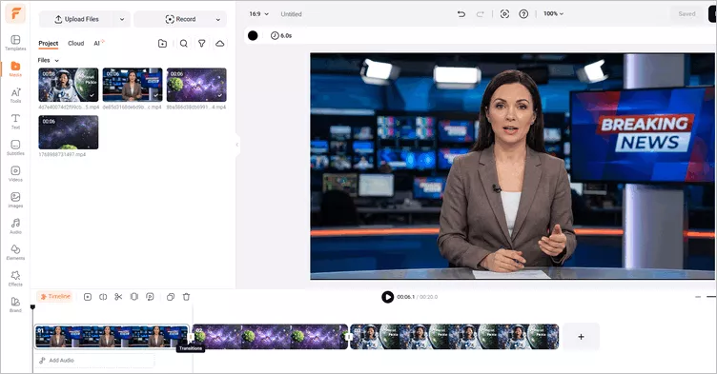Open the Effects sidebar panel
This screenshot has width=717, height=374.
tap(15, 279)
